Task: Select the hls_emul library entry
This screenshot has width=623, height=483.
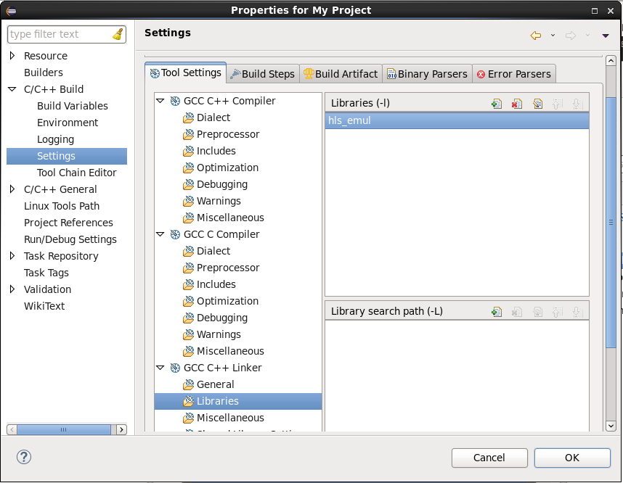Action: click(457, 120)
